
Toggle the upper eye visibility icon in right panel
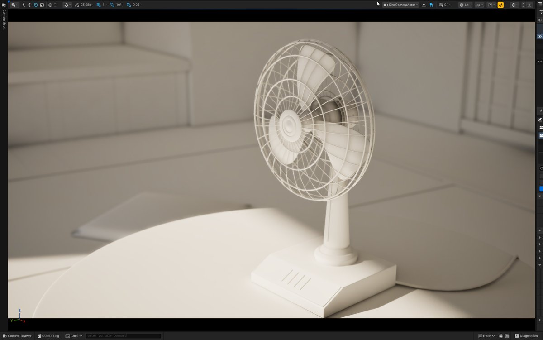[x=540, y=20]
